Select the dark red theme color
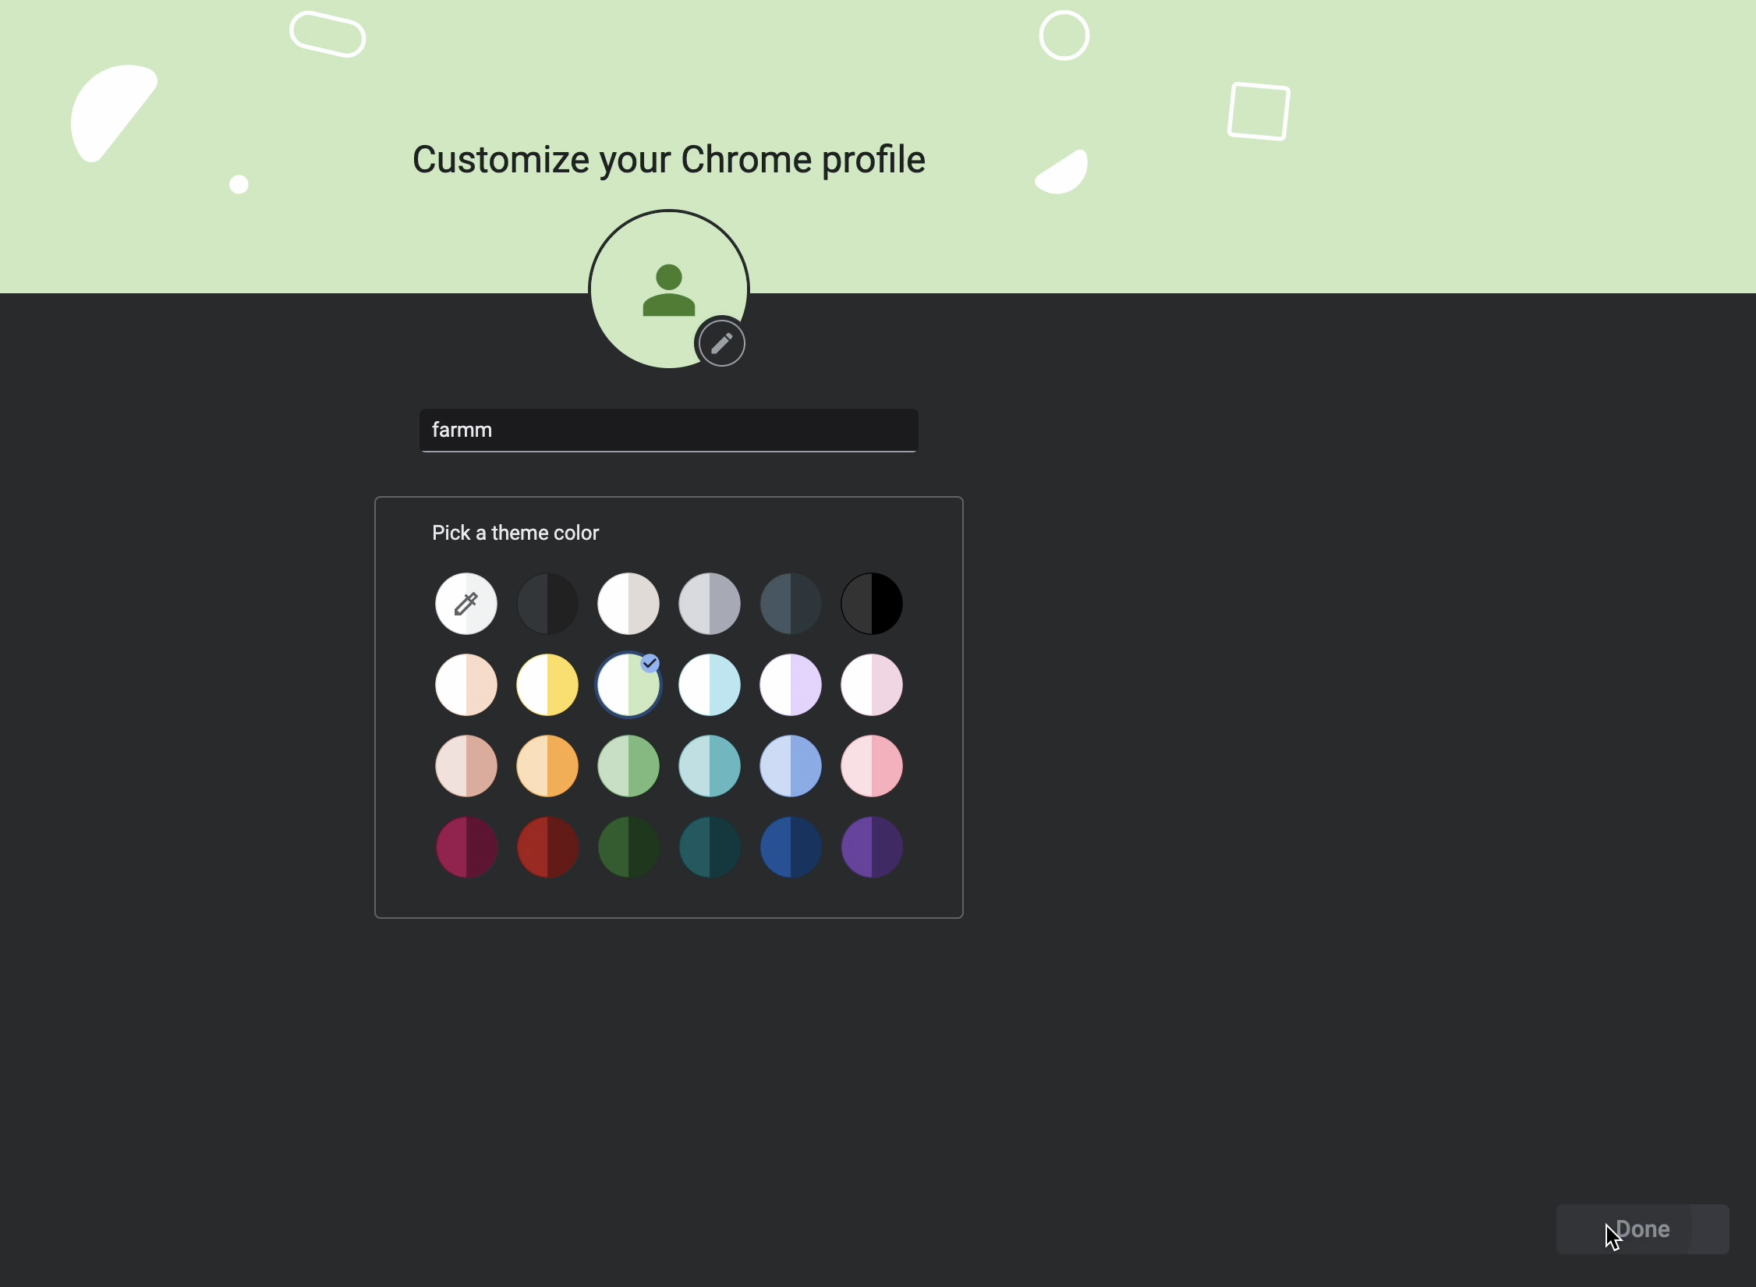The image size is (1756, 1287). pyautogui.click(x=548, y=847)
